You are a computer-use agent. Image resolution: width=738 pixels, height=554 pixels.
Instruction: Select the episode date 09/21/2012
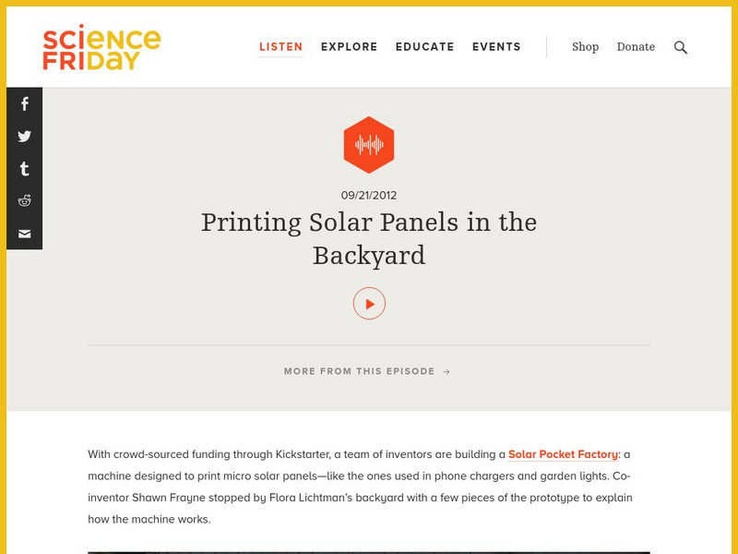click(x=369, y=194)
